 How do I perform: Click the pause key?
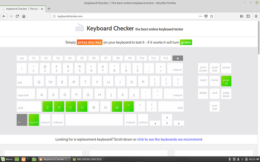point(226,68)
